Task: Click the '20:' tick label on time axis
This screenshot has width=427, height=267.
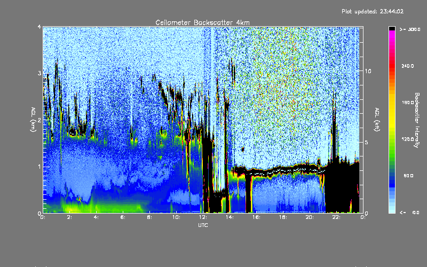Action: coord(310,217)
